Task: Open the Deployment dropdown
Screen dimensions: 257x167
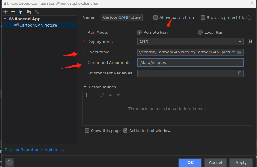Action: pos(241,42)
